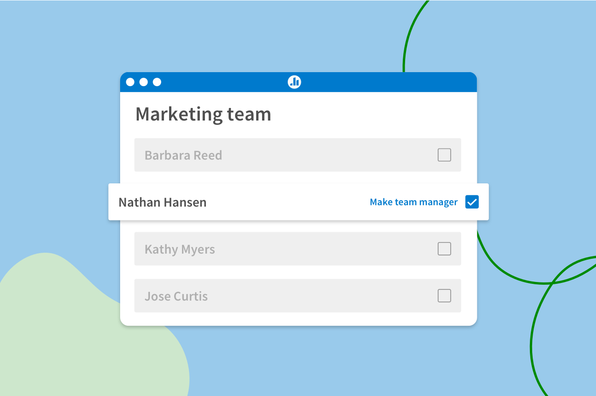Toggle the checked blue checkbox
Image resolution: width=596 pixels, height=396 pixels.
472,201
